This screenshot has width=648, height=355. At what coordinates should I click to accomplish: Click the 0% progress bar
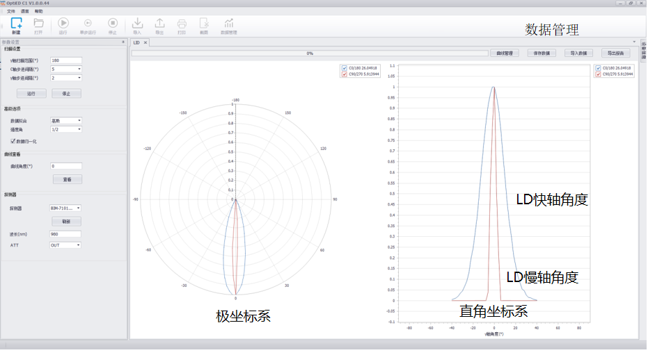[x=310, y=53]
